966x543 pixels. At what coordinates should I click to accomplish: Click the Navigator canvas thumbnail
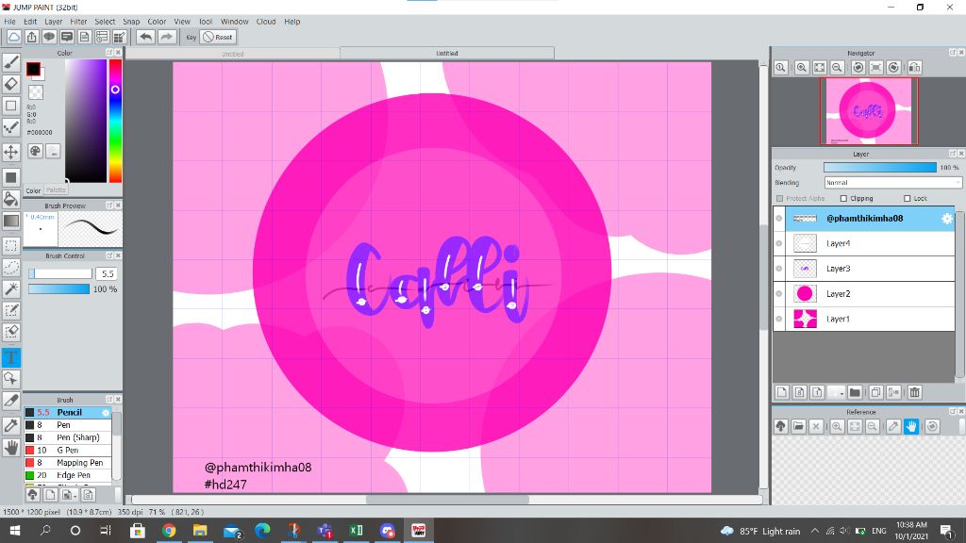pos(869,111)
